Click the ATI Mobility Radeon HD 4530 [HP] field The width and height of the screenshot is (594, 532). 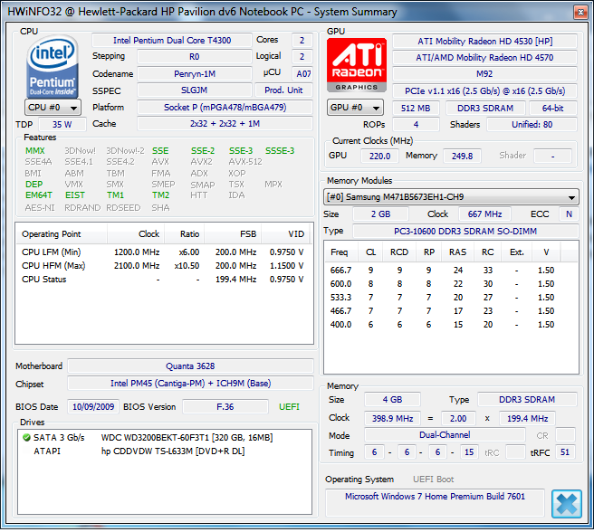pyautogui.click(x=485, y=42)
